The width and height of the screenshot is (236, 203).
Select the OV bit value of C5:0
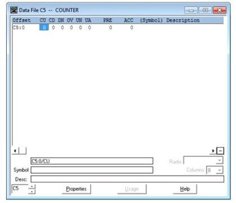coord(71,27)
